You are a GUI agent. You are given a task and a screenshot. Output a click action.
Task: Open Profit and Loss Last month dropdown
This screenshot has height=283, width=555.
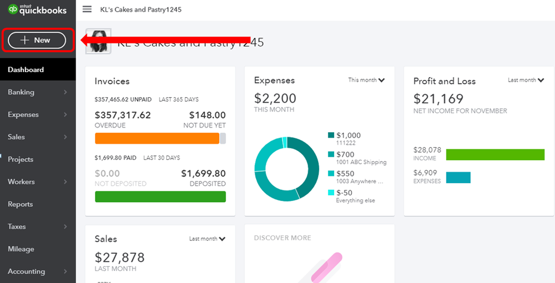tap(526, 80)
